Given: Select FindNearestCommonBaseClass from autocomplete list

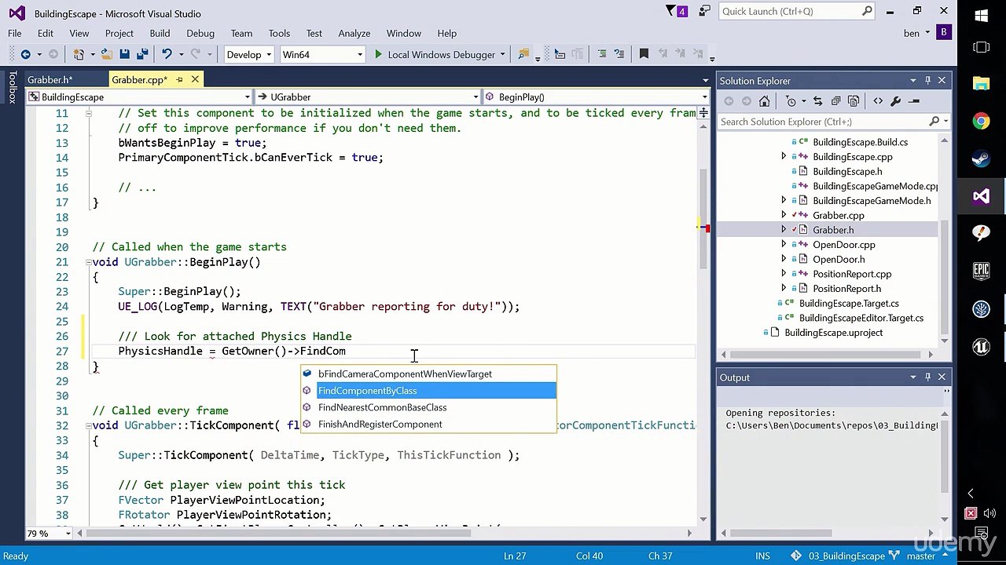Looking at the screenshot, I should click(429, 407).
